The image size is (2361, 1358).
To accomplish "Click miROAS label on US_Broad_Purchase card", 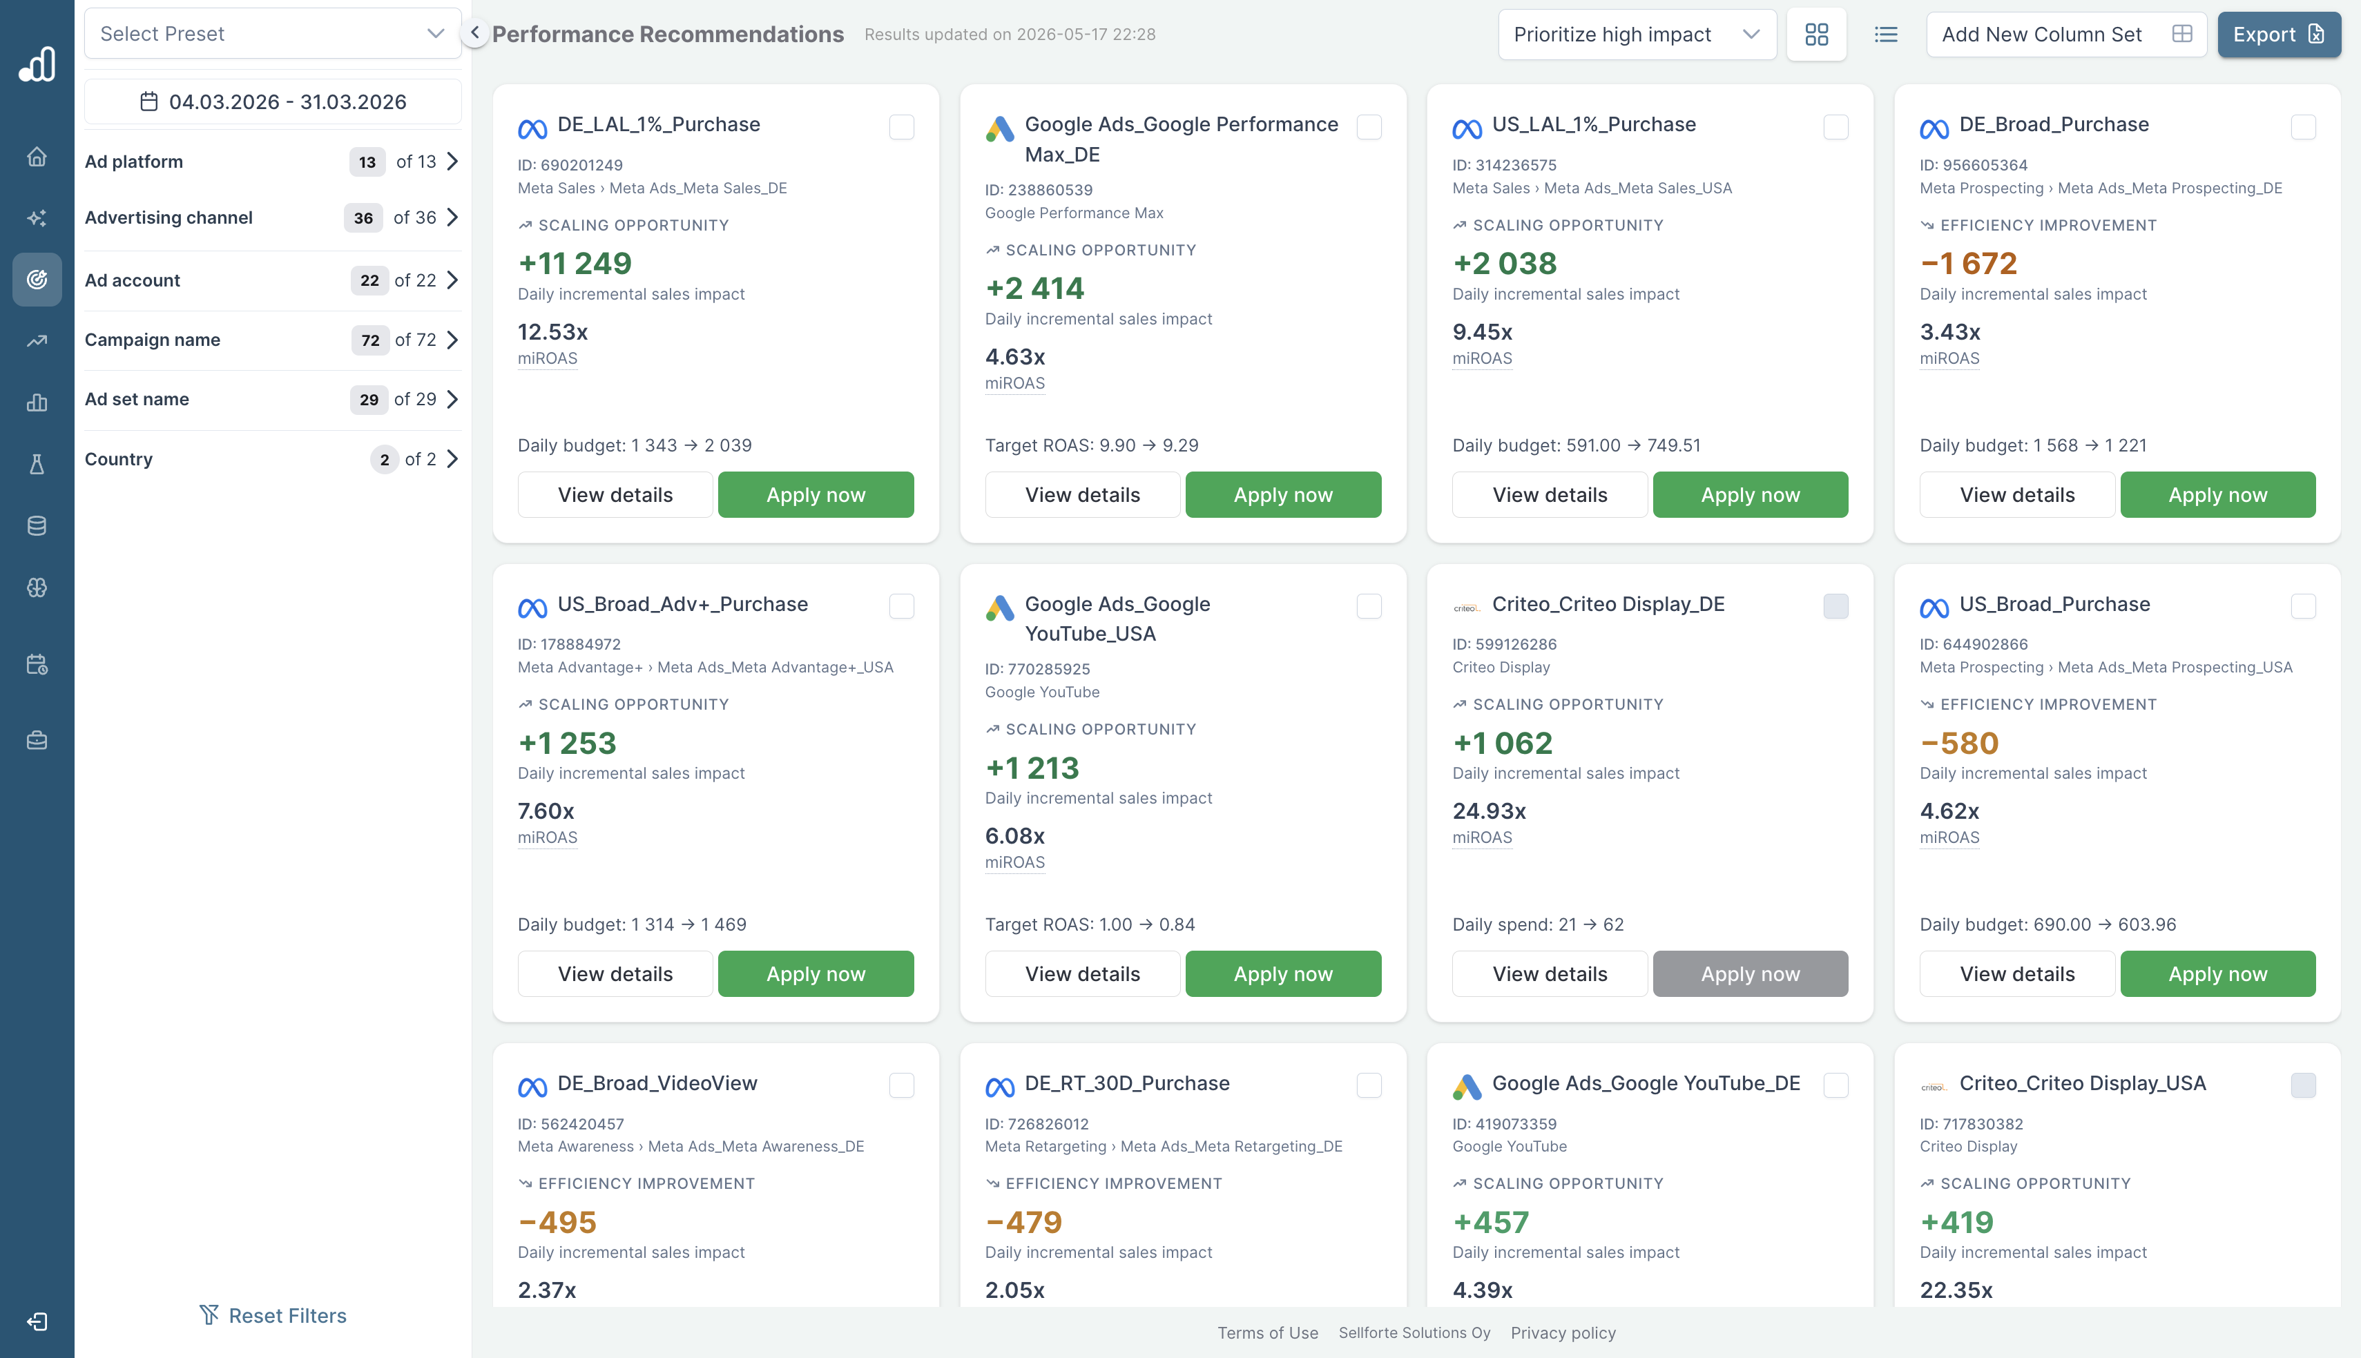I will 1949,837.
